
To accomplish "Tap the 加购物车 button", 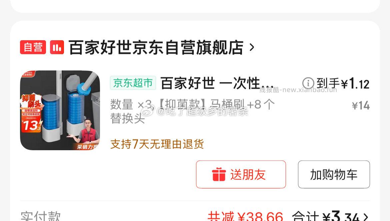I will pyautogui.click(x=334, y=174).
